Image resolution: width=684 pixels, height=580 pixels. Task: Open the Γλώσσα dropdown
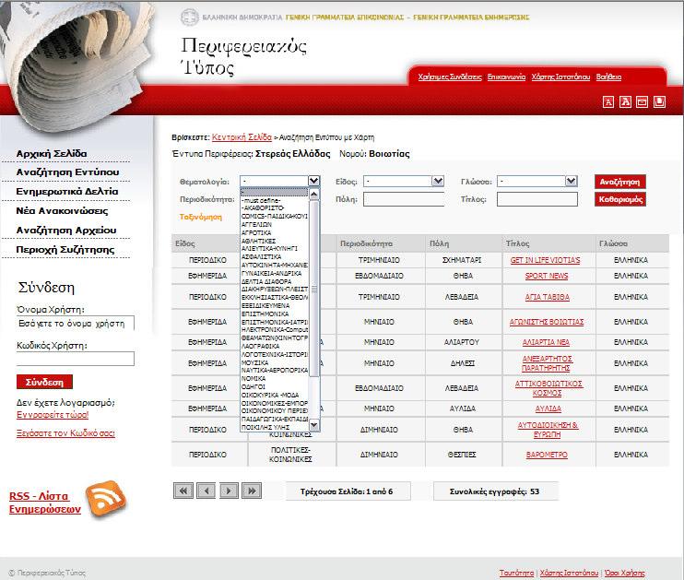(x=537, y=181)
